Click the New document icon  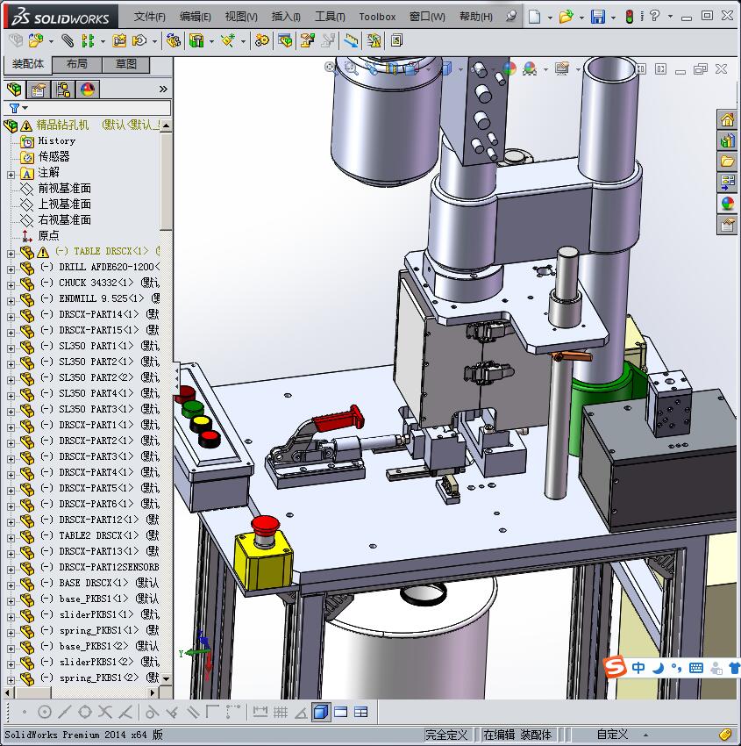(535, 17)
